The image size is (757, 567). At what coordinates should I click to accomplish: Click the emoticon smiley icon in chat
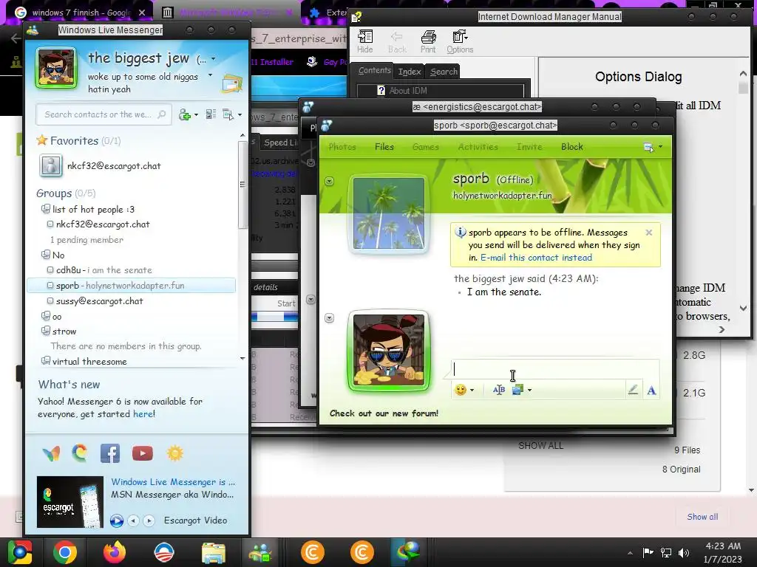pos(461,390)
